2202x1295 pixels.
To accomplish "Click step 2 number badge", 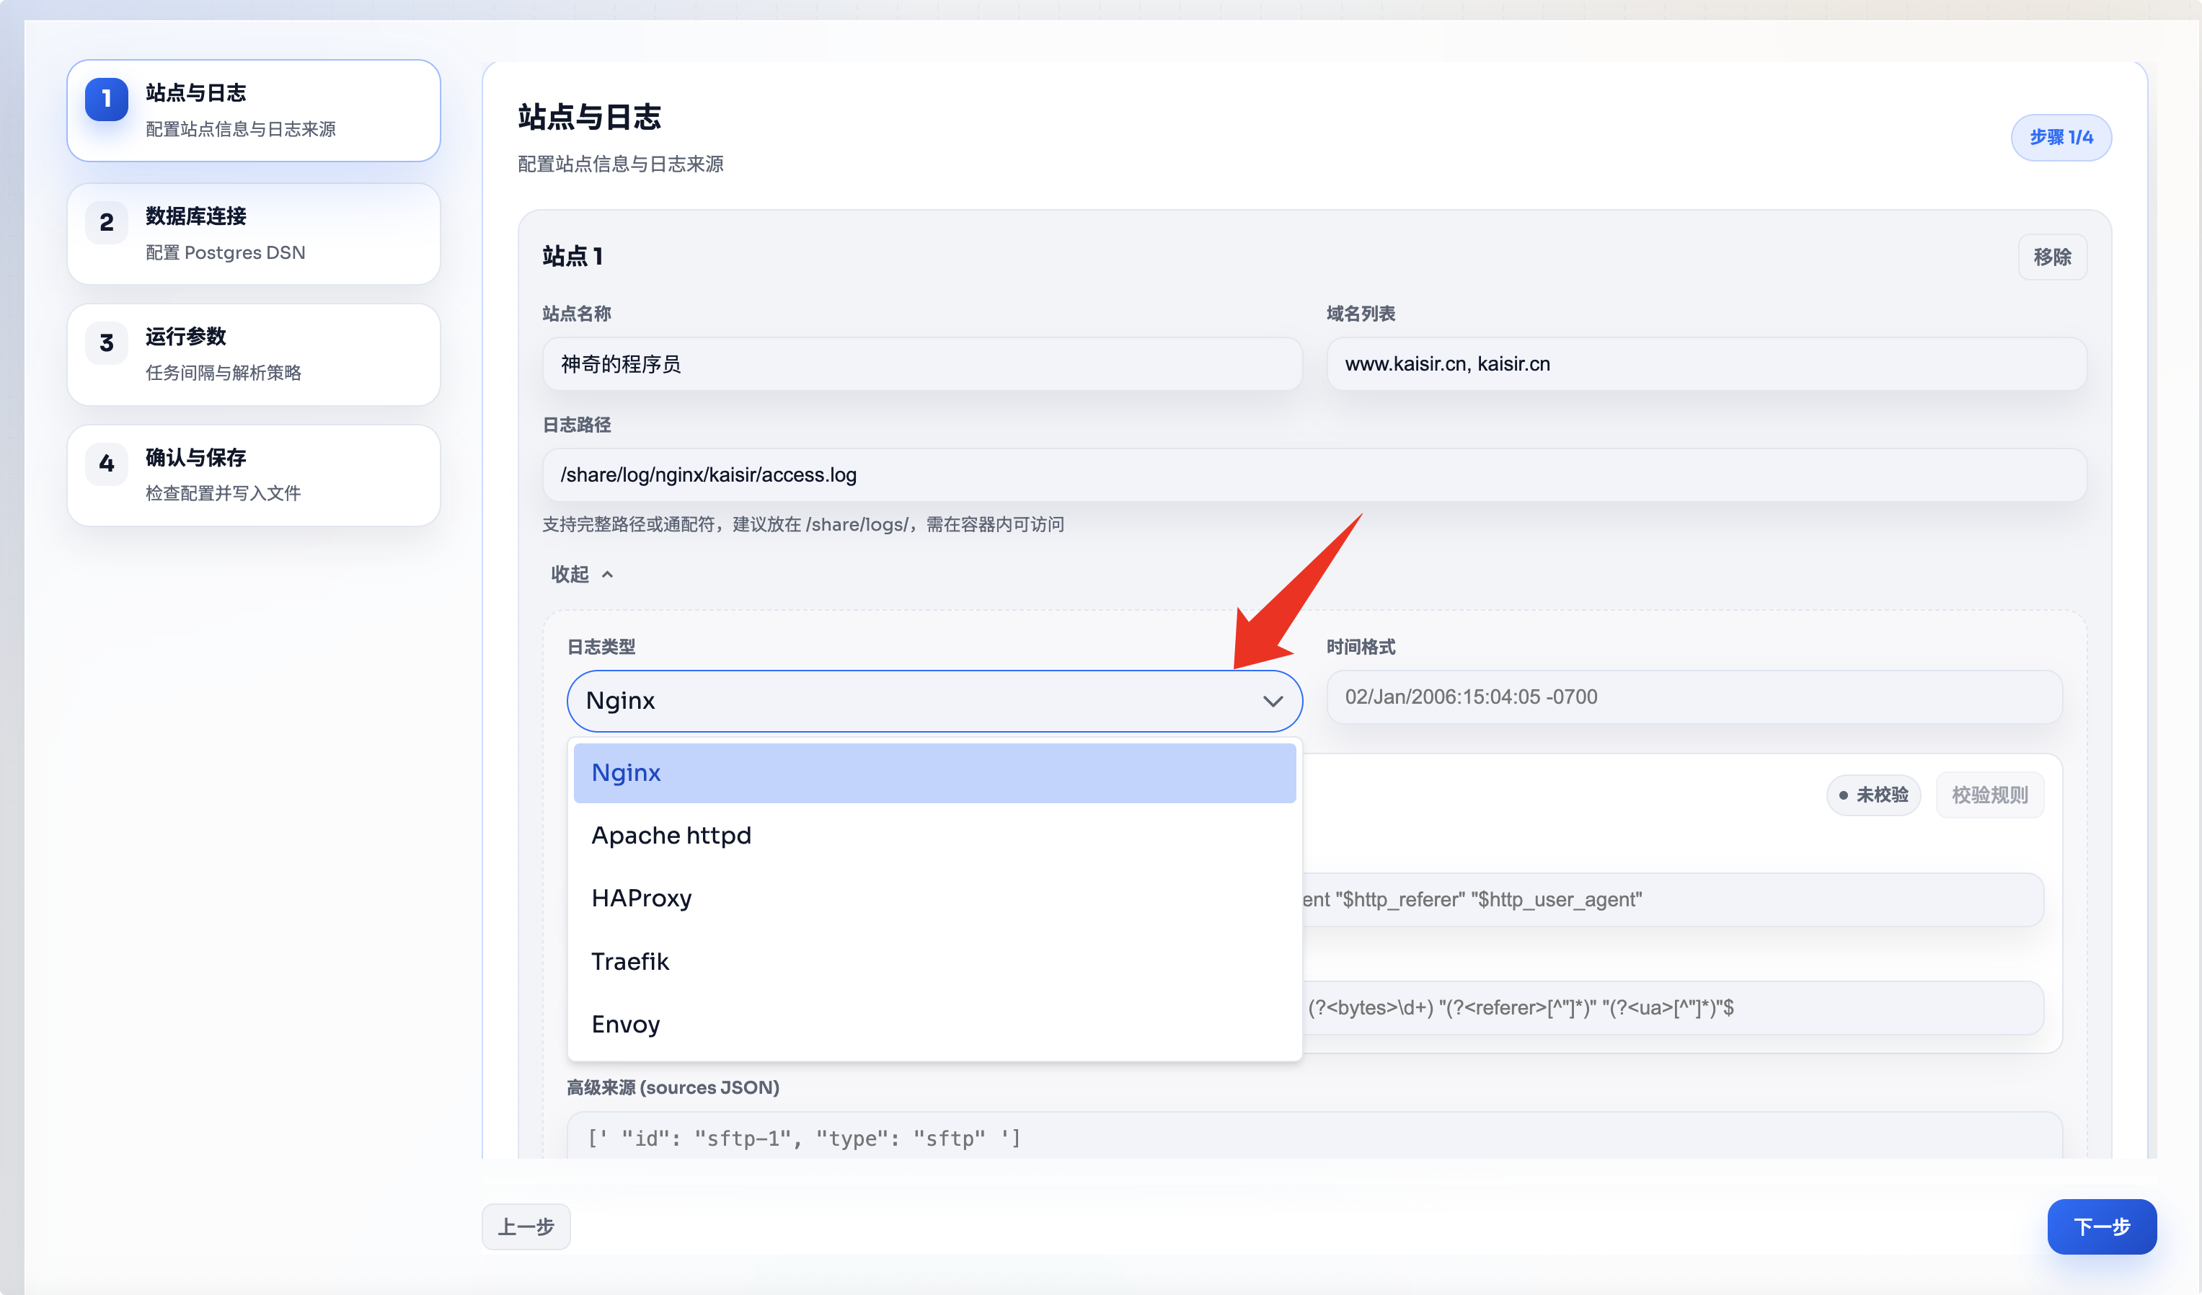I will click(x=106, y=222).
